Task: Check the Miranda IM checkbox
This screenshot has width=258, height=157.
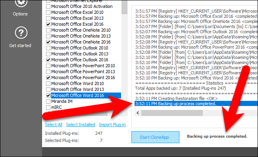Action: (48, 101)
